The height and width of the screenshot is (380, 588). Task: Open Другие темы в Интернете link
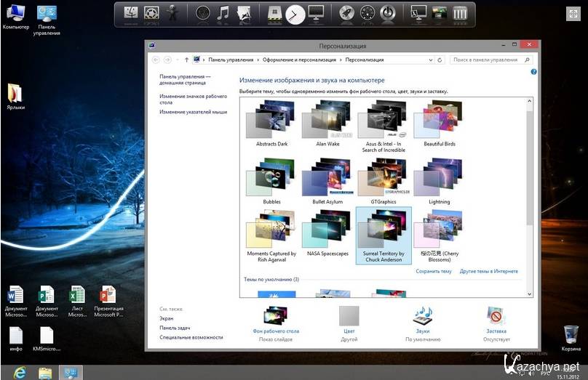(x=488, y=271)
